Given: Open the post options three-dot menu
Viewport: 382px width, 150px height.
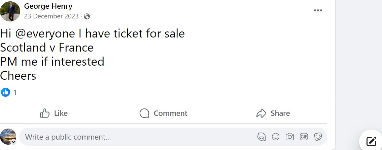Looking at the screenshot, I should tap(318, 10).
